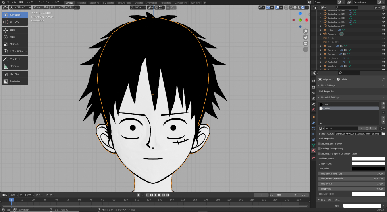
Task: Click the pan view hand icon
Action: tap(306, 37)
